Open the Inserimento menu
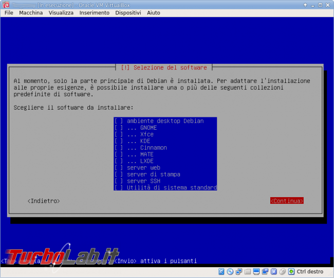 click(x=95, y=13)
